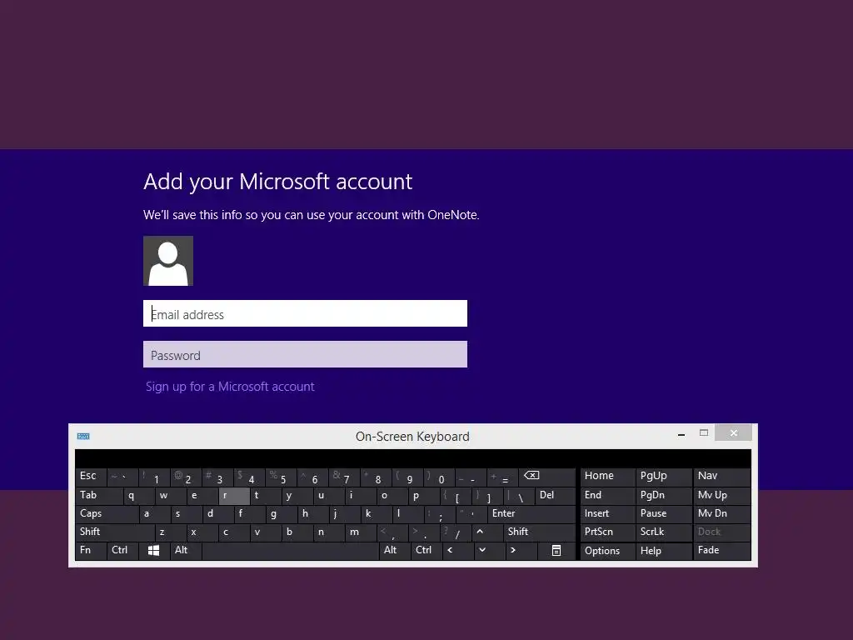
Task: Click the Nav key
Action: [x=722, y=477]
